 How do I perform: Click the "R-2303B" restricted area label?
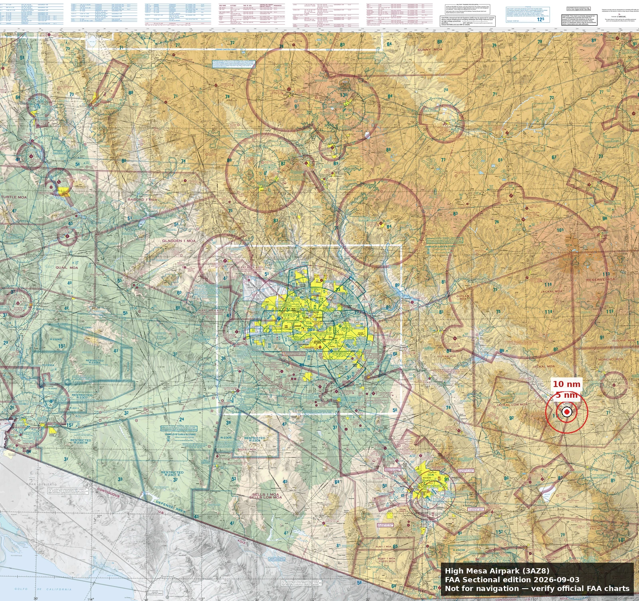coord(459,550)
